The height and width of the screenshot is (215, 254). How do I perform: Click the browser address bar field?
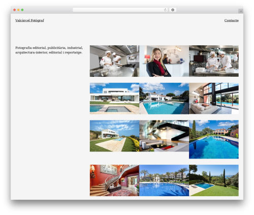tap(120, 10)
